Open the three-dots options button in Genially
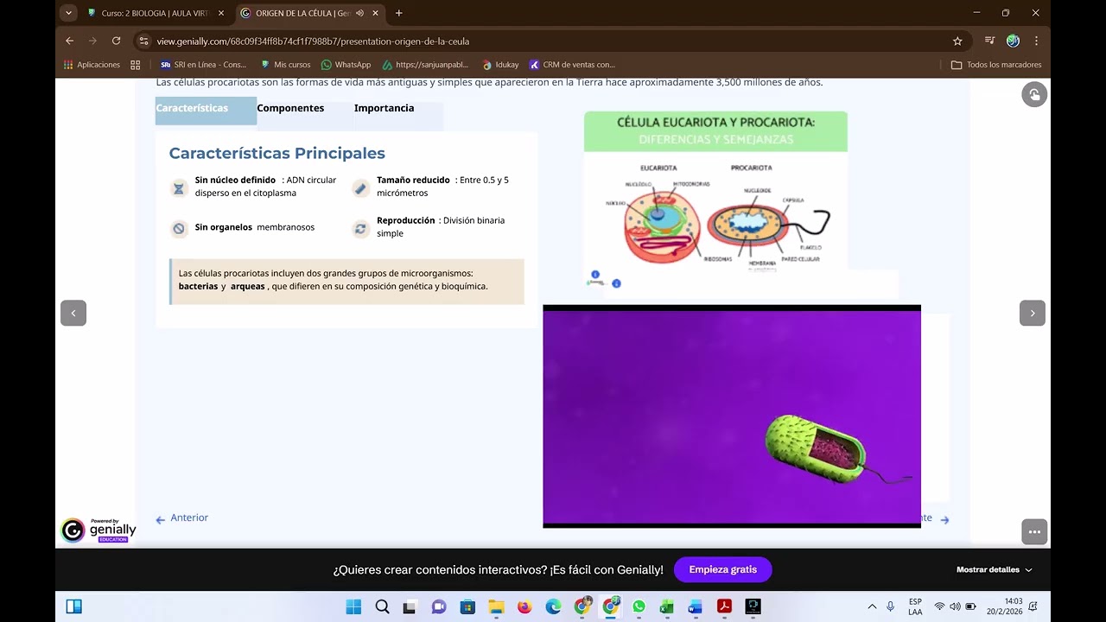The height and width of the screenshot is (622, 1106). [1034, 532]
